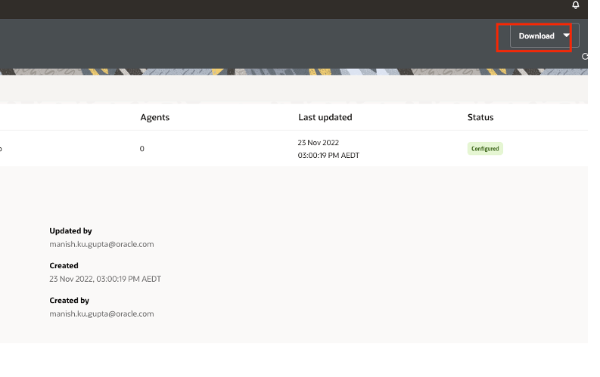Click the refresh icon below Download
This screenshot has height=377, width=600.
[585, 56]
